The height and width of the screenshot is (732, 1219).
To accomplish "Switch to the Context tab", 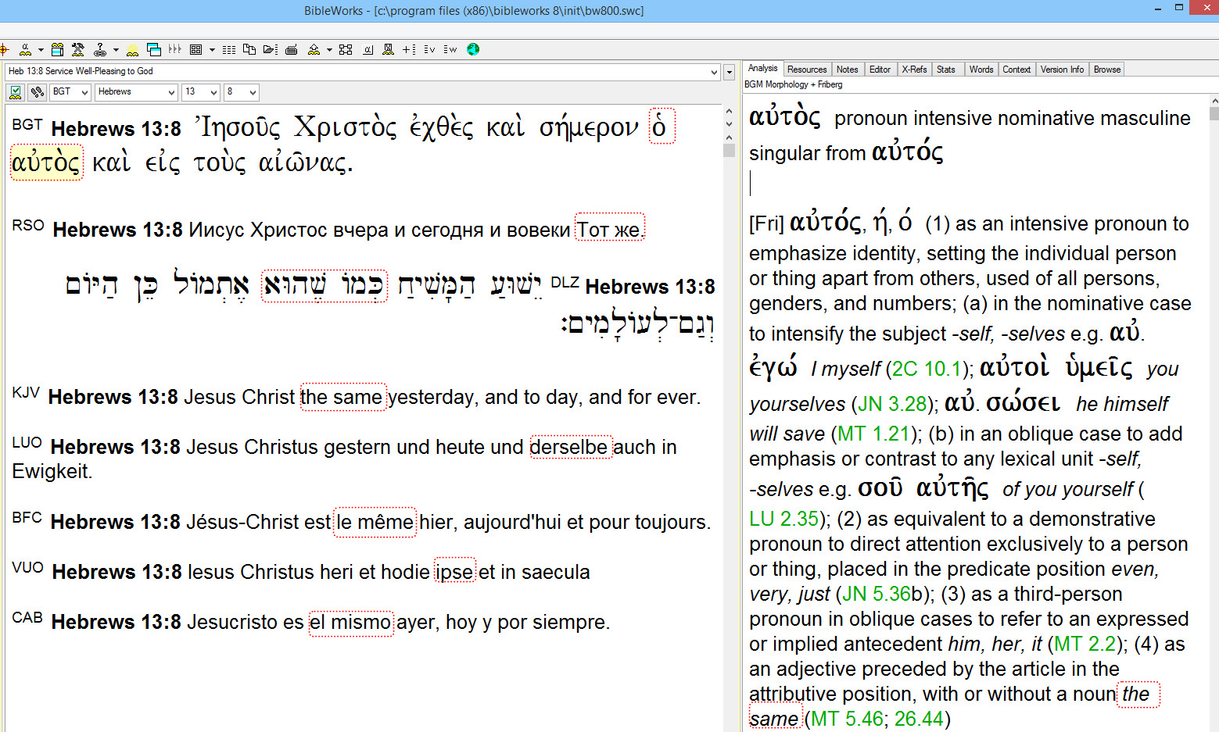I will coord(1016,70).
